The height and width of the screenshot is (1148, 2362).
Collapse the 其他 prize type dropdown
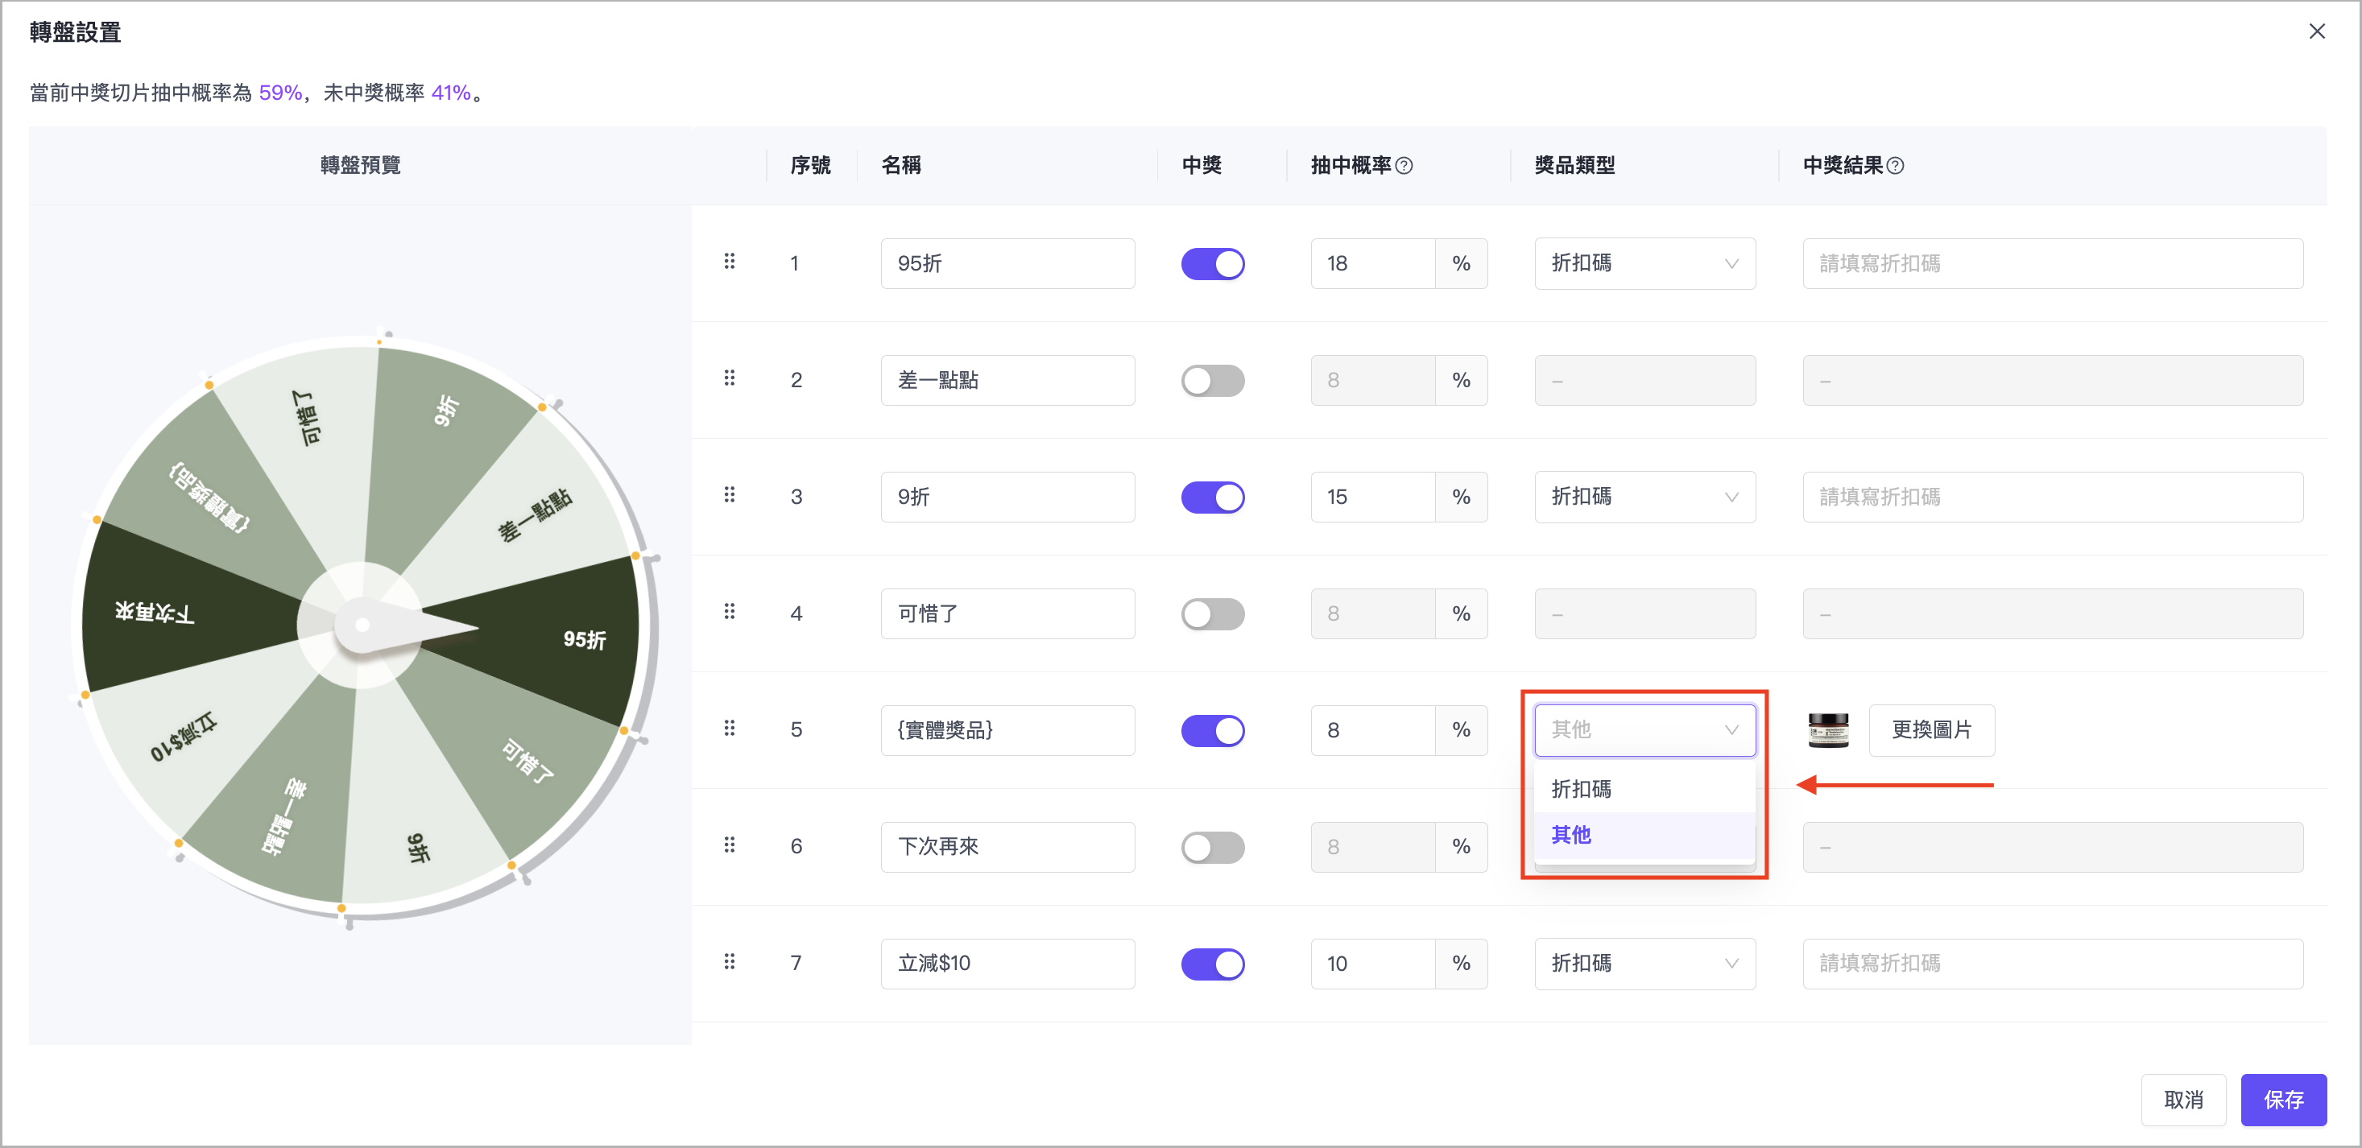pyautogui.click(x=1644, y=730)
